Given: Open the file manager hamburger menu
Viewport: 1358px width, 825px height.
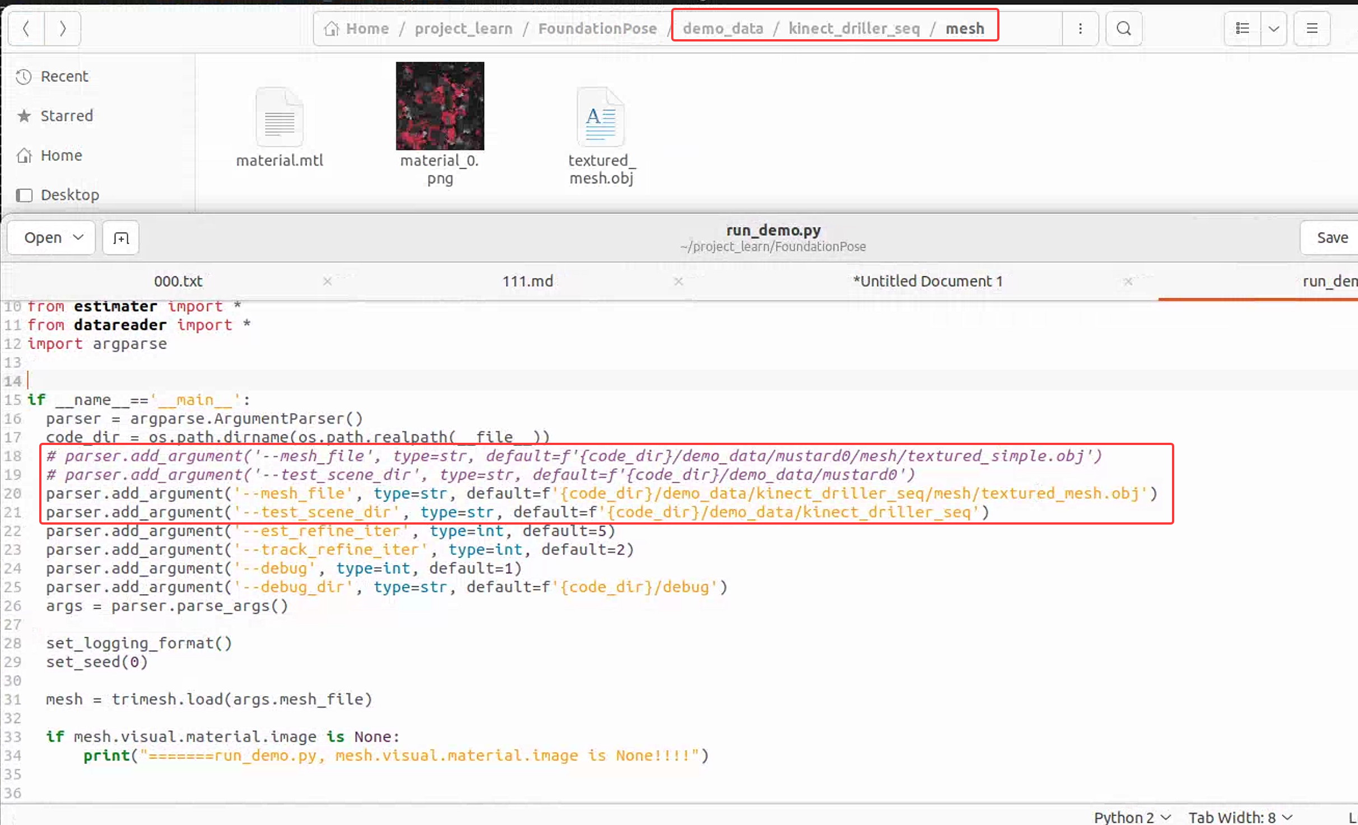Looking at the screenshot, I should coord(1312,28).
